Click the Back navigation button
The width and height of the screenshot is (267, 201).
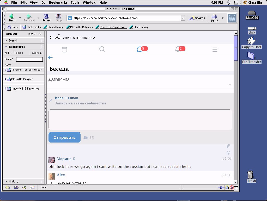(x=12, y=18)
